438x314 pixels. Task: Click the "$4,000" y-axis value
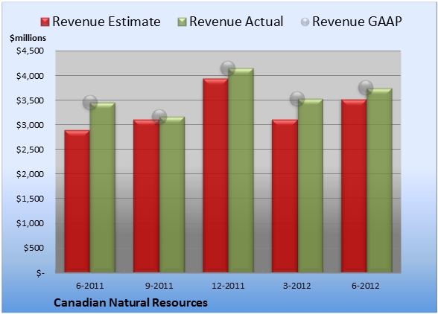(30, 76)
